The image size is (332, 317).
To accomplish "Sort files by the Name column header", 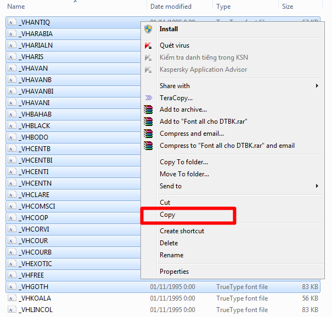I will coord(16,7).
